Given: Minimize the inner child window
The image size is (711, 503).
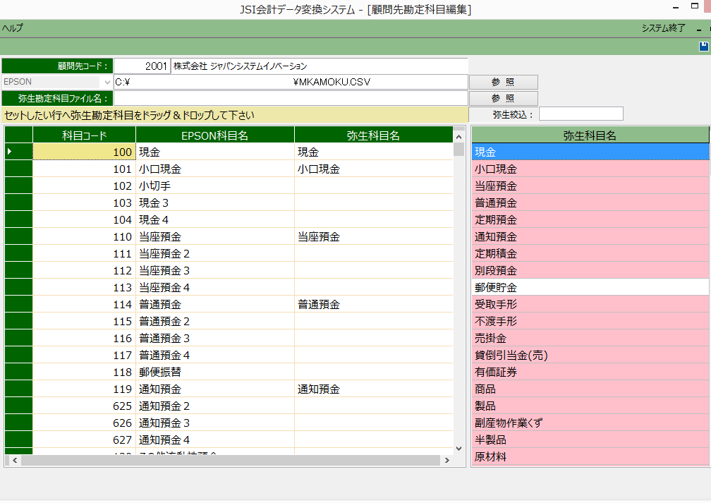Looking at the screenshot, I should (x=698, y=29).
